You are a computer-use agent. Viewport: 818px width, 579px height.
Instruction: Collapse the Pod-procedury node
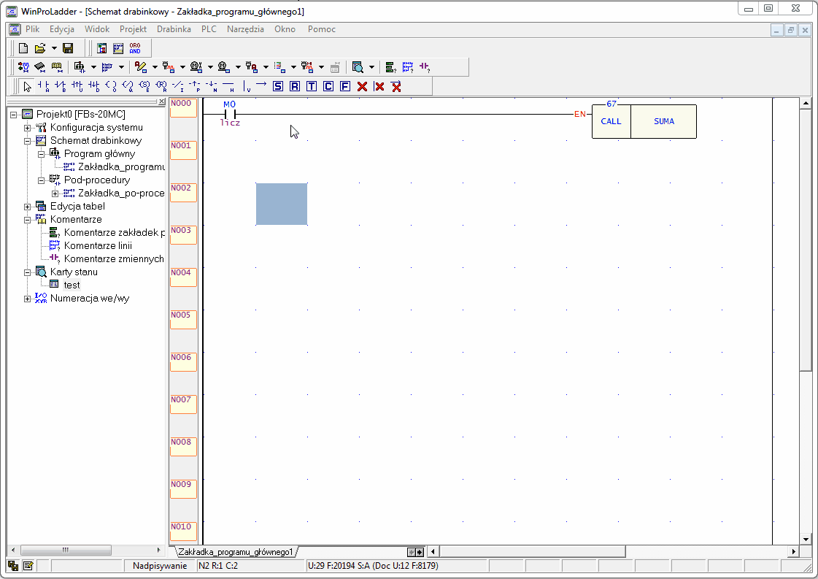coord(41,180)
